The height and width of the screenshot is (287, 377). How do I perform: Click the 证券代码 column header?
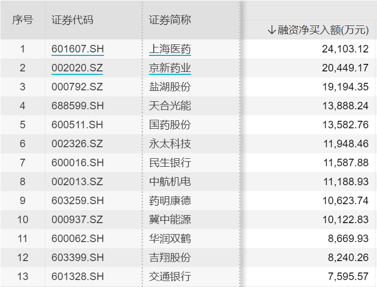pos(72,20)
